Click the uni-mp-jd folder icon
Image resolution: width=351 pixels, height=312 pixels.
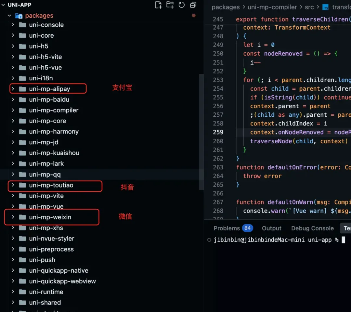click(x=22, y=142)
